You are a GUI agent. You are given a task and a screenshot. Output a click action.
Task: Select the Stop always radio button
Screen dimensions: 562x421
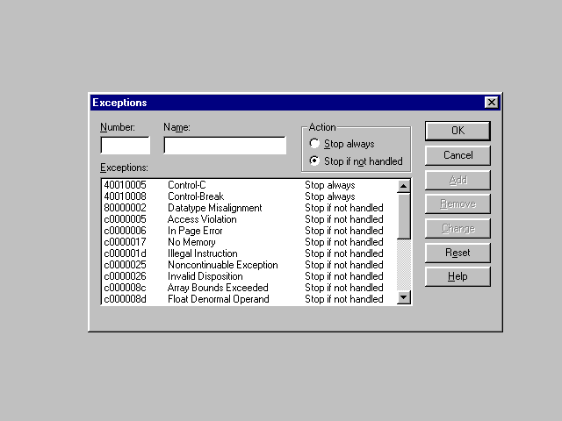point(315,144)
